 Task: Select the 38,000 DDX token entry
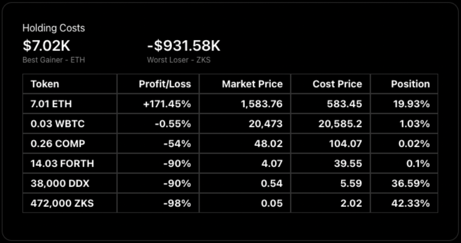(x=60, y=183)
